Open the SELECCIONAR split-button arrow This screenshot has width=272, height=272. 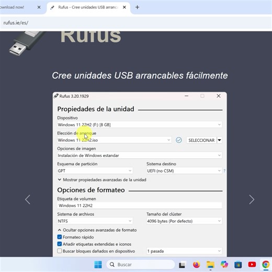point(220,140)
